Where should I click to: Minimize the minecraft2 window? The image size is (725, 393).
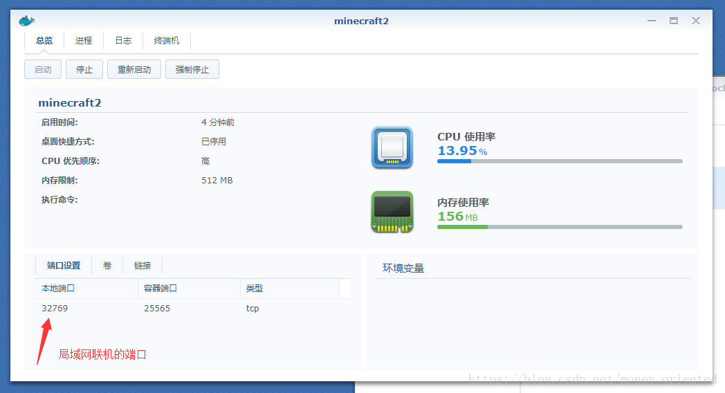pos(652,21)
